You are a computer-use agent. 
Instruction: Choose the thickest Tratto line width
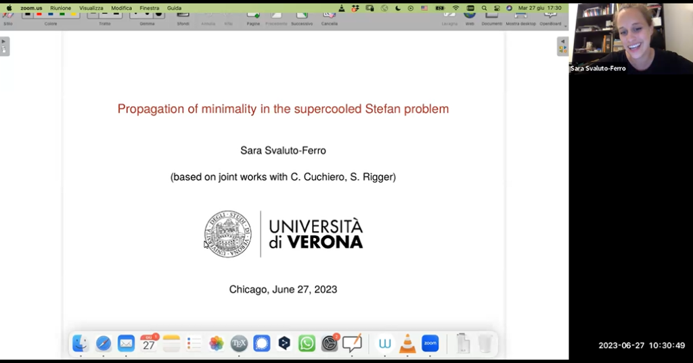tap(116, 14)
